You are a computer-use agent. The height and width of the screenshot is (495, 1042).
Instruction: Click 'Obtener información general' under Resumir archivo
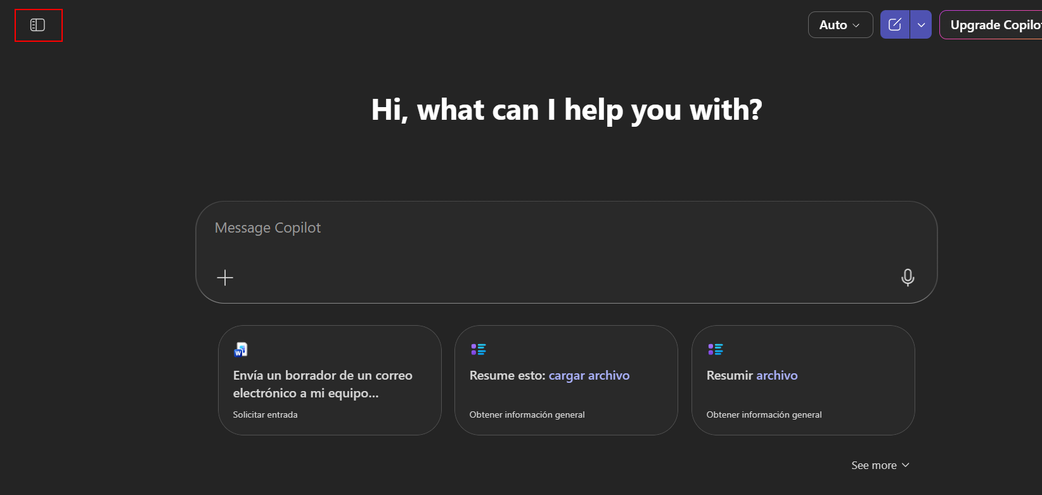pos(764,415)
